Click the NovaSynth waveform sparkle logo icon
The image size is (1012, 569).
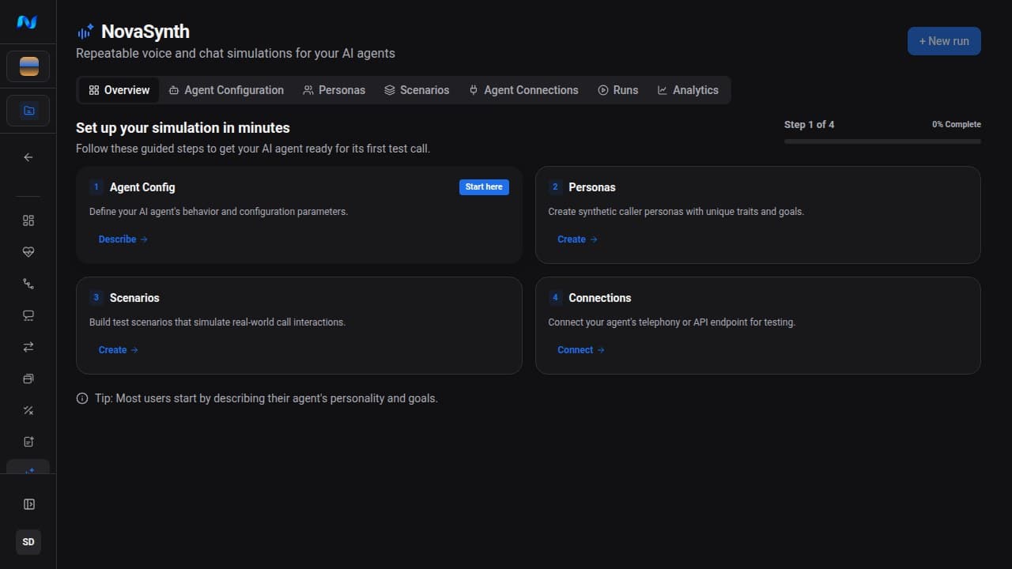(85, 32)
